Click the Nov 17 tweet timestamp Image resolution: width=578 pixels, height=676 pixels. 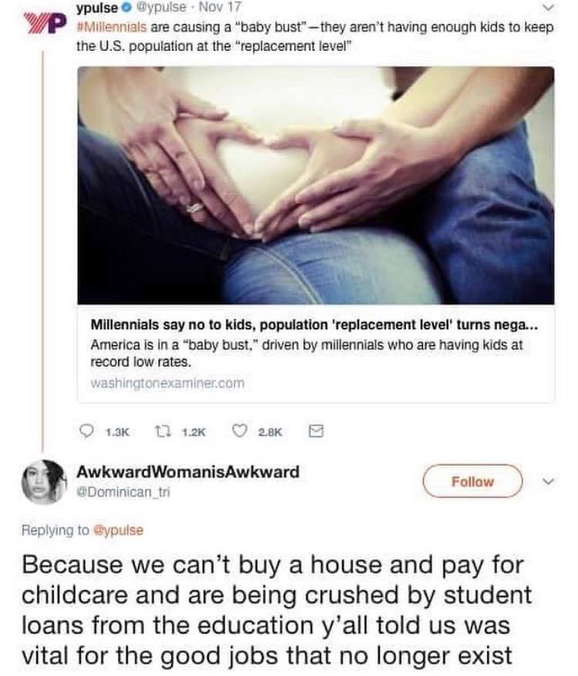(x=220, y=7)
